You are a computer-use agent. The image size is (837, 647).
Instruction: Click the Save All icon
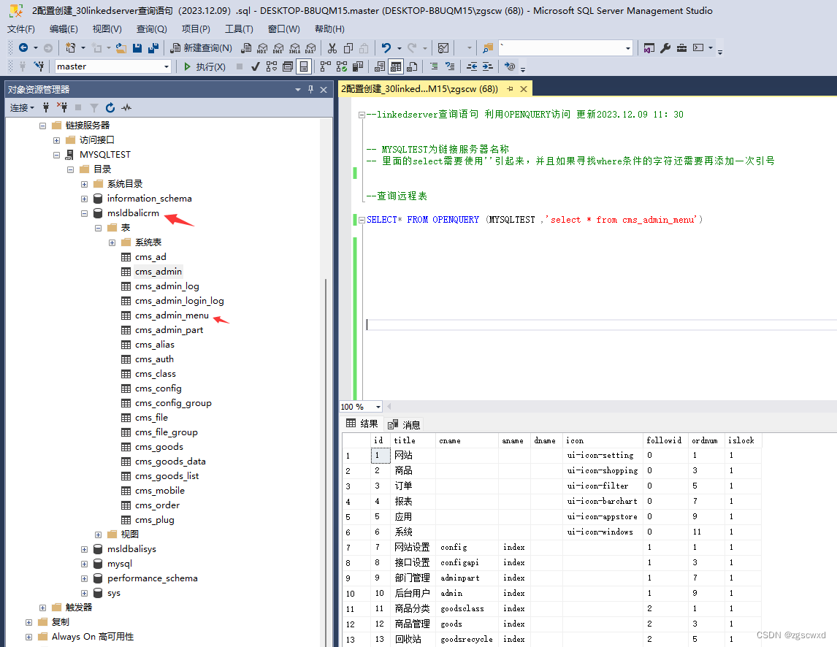[x=153, y=48]
